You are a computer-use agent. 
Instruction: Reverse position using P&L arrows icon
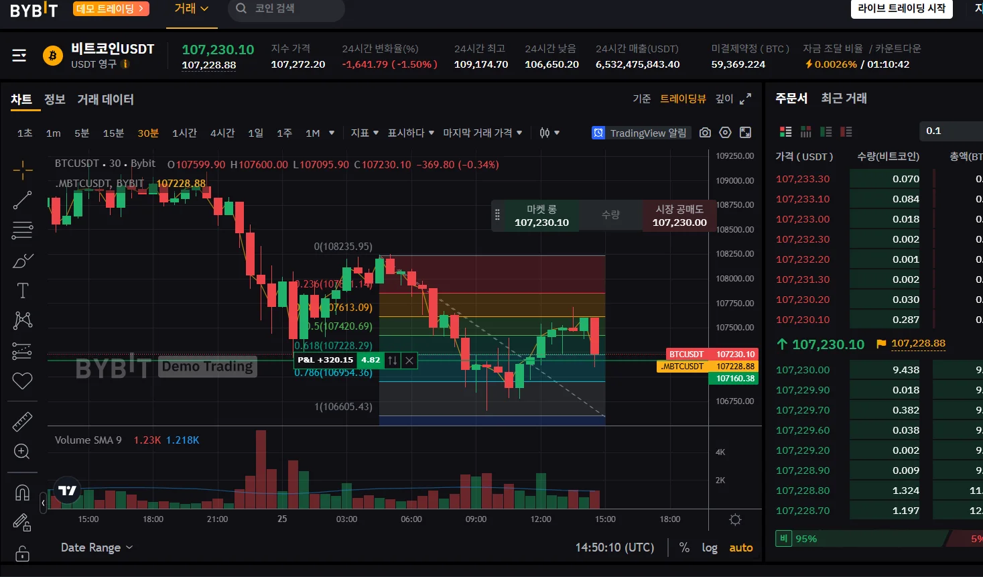(393, 361)
